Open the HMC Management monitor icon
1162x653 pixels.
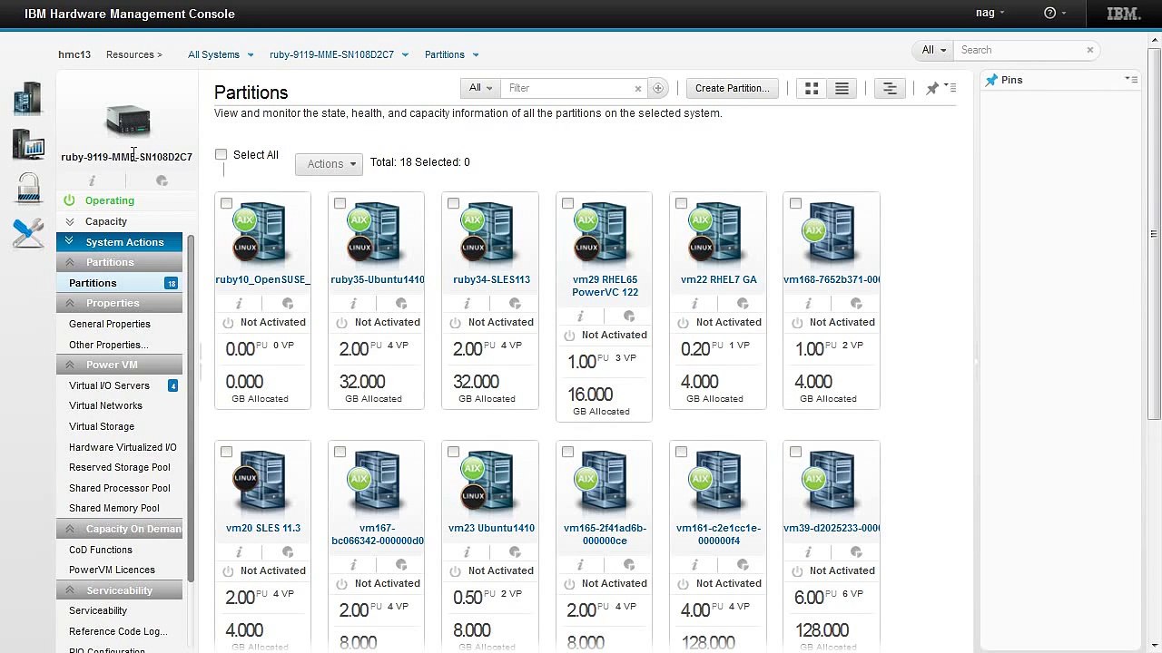(28, 144)
